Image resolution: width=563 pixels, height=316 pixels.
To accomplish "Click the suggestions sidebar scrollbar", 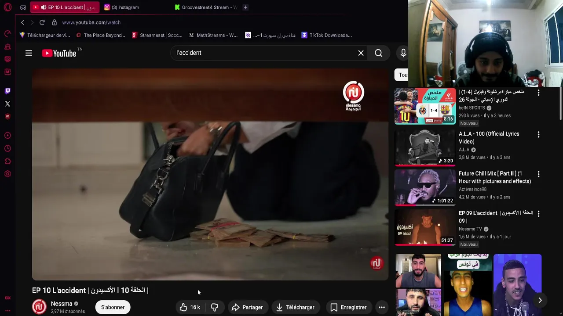I will 560,103.
